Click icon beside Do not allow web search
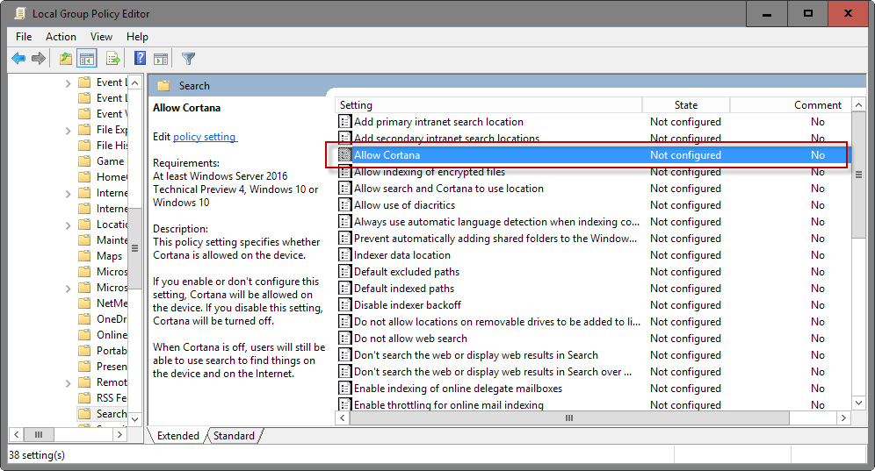 pos(345,339)
